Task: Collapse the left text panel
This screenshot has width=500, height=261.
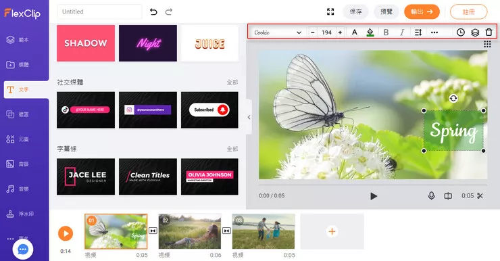Action: pyautogui.click(x=249, y=117)
